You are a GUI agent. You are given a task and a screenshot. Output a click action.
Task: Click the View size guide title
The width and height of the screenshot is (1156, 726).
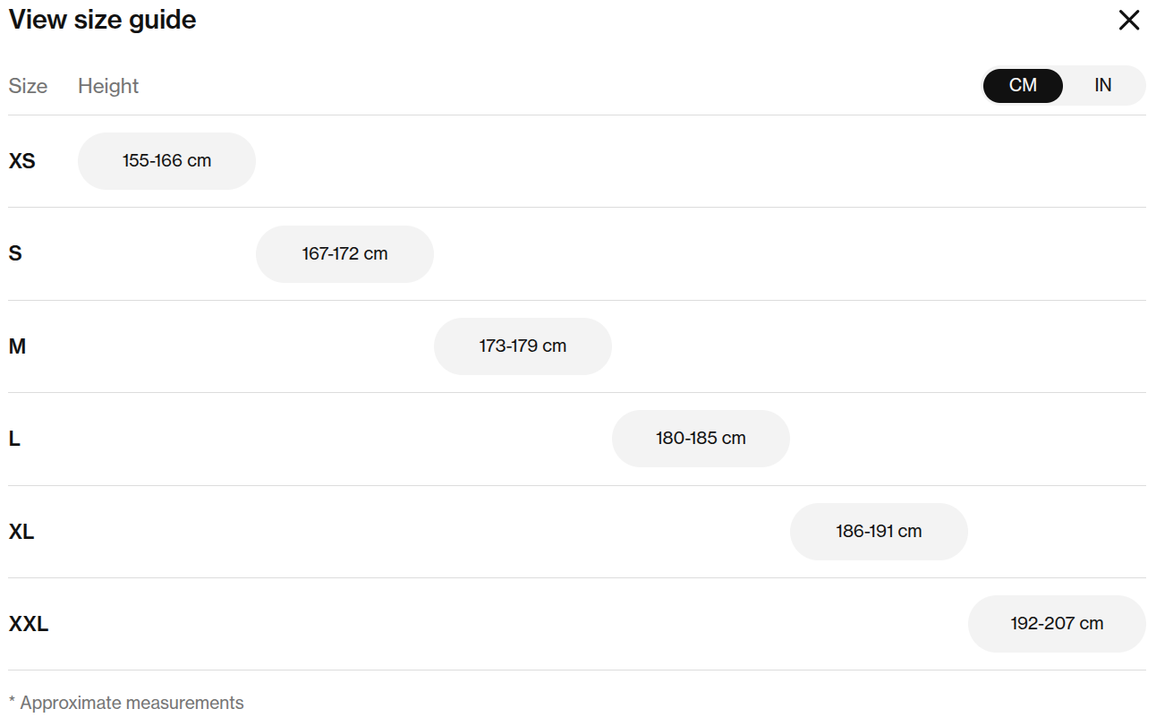[102, 20]
